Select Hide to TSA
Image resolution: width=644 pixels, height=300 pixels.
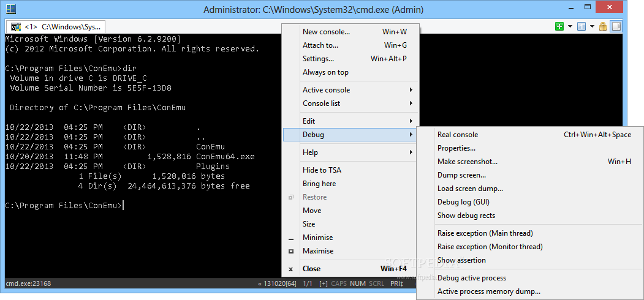[x=350, y=170]
